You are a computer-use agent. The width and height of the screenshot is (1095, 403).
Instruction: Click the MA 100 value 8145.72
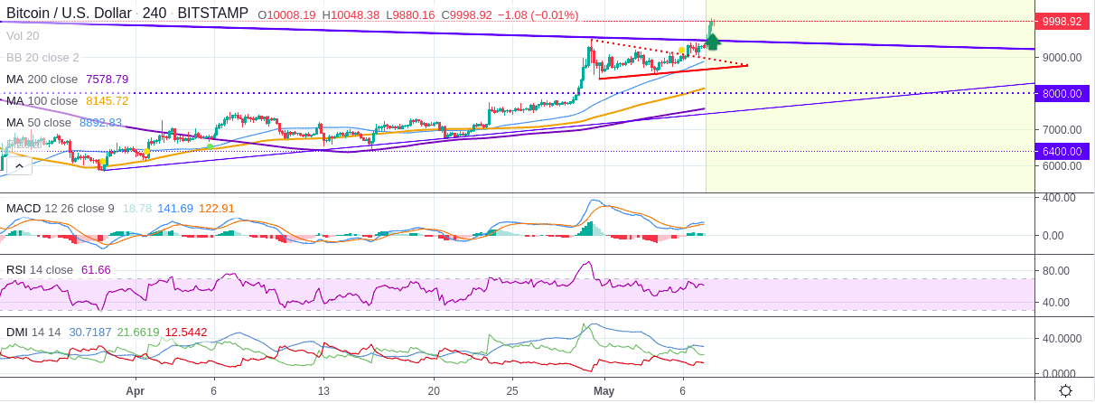[108, 100]
